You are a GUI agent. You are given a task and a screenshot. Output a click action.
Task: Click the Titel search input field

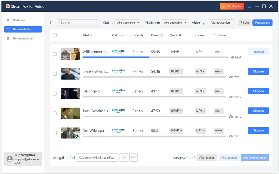[x=78, y=23]
